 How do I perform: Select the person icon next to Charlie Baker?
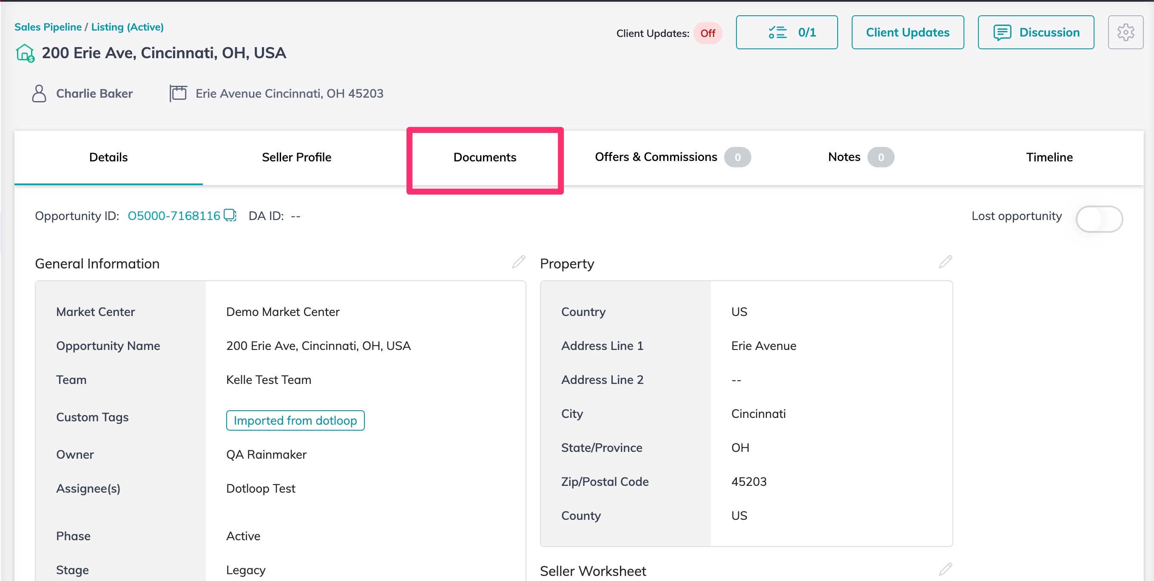tap(40, 93)
